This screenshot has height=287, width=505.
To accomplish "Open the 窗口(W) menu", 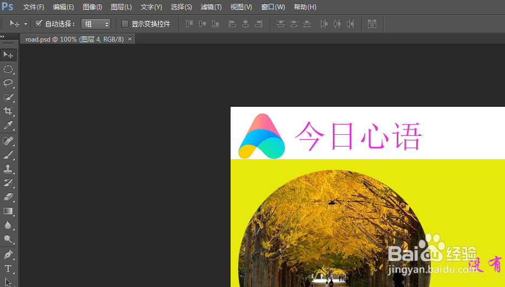I will tap(273, 6).
